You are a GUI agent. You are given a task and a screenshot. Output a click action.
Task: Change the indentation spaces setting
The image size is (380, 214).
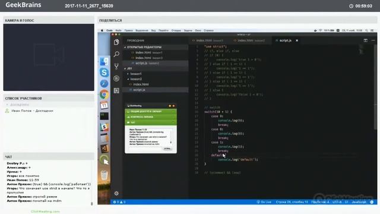coord(320,202)
